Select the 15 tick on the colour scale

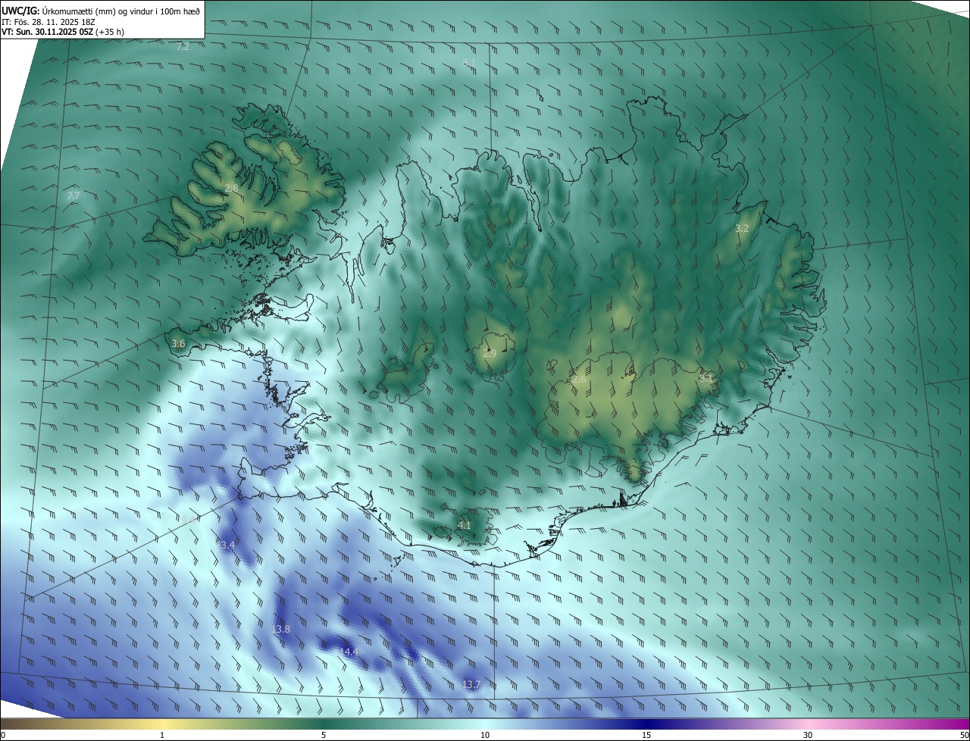click(646, 735)
